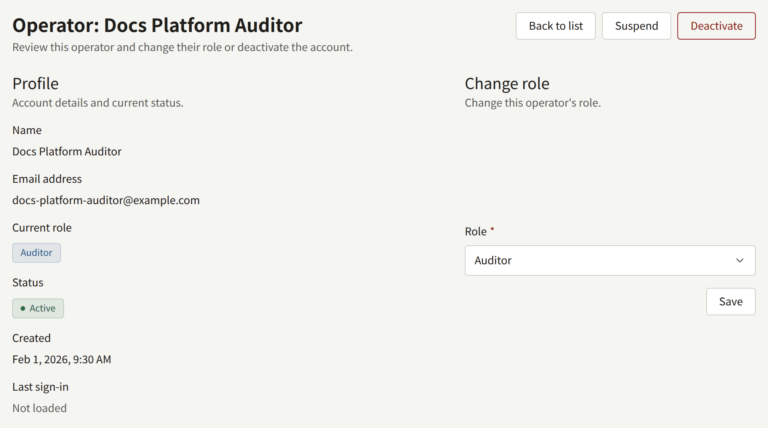Click the created date Feb 1, 2026, 9:30 AM
Image resolution: width=768 pixels, height=428 pixels.
62,359
